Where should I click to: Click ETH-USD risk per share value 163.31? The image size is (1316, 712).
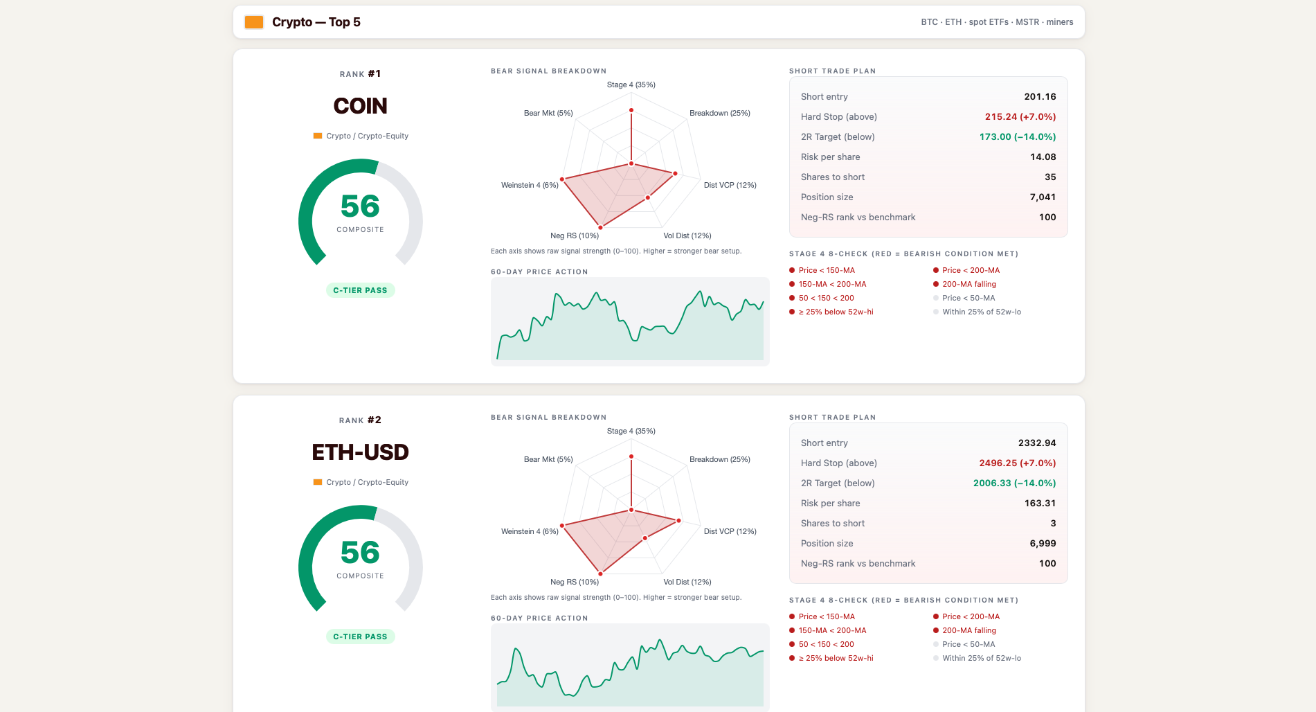[1040, 504]
